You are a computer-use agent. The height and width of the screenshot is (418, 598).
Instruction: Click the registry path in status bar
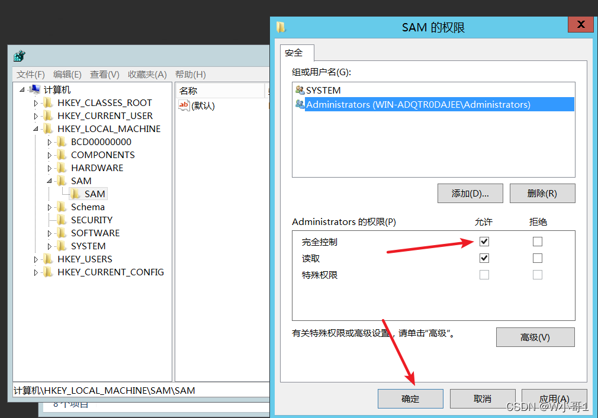(x=104, y=391)
